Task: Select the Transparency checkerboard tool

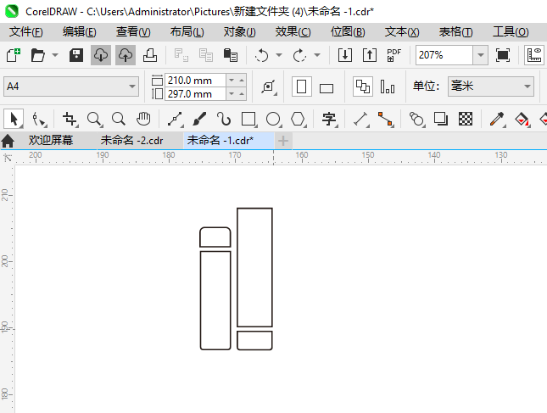Action: [x=466, y=119]
